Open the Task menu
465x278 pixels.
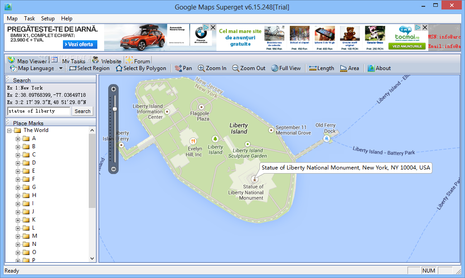coord(29,19)
